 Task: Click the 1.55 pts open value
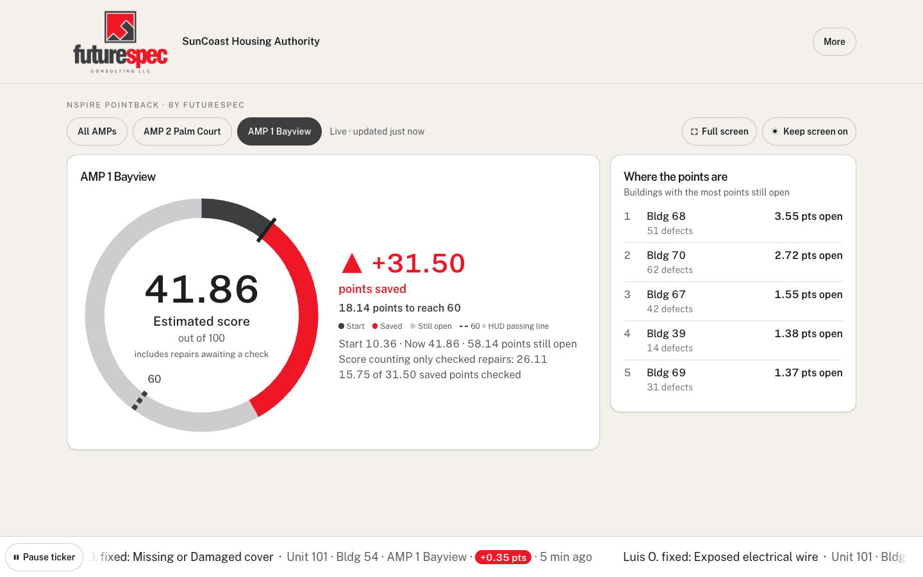(808, 294)
